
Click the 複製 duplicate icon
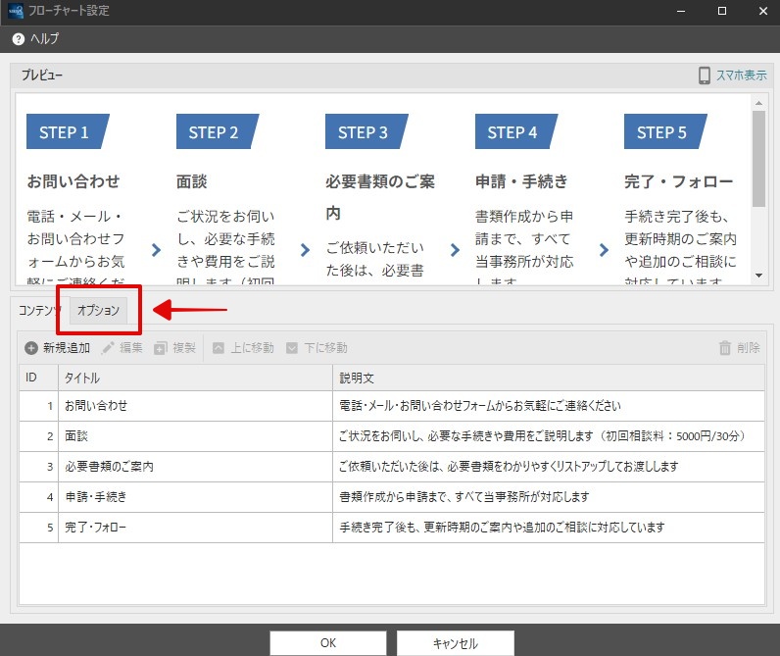click(x=160, y=348)
